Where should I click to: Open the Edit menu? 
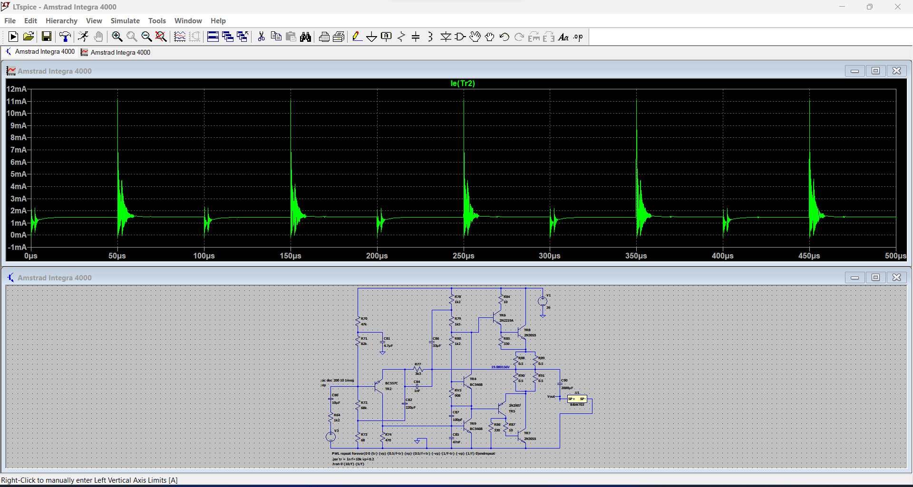(x=30, y=21)
